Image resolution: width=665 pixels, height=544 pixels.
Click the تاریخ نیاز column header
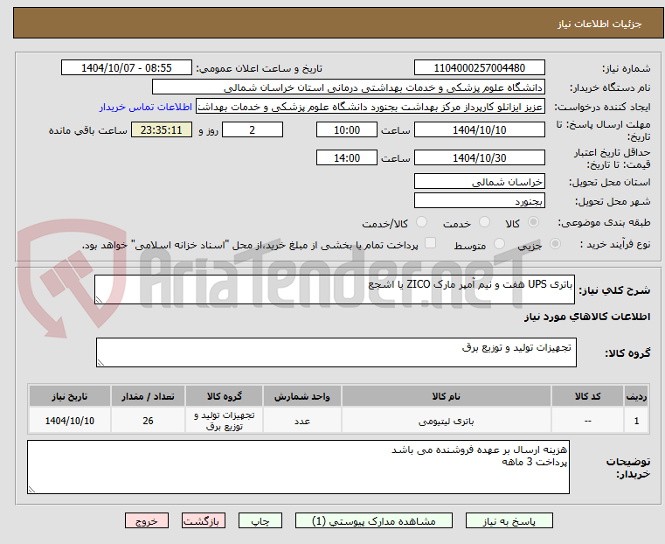point(70,396)
